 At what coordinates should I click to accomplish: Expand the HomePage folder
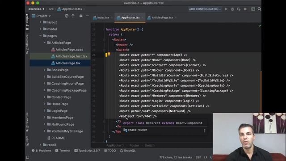tap(45, 104)
